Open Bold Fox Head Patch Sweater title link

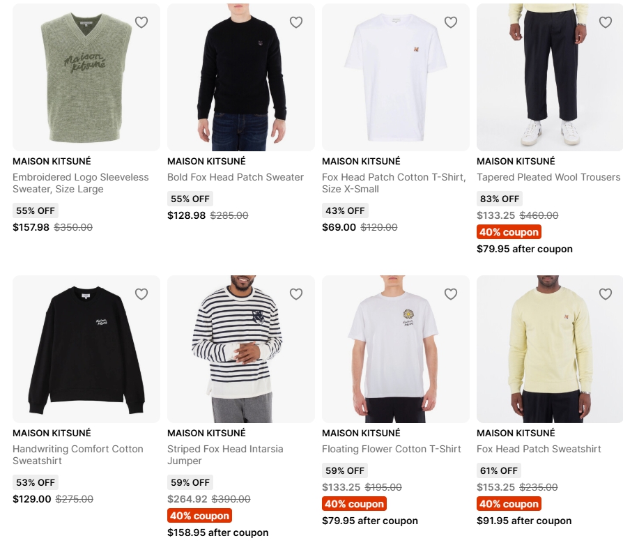click(236, 177)
